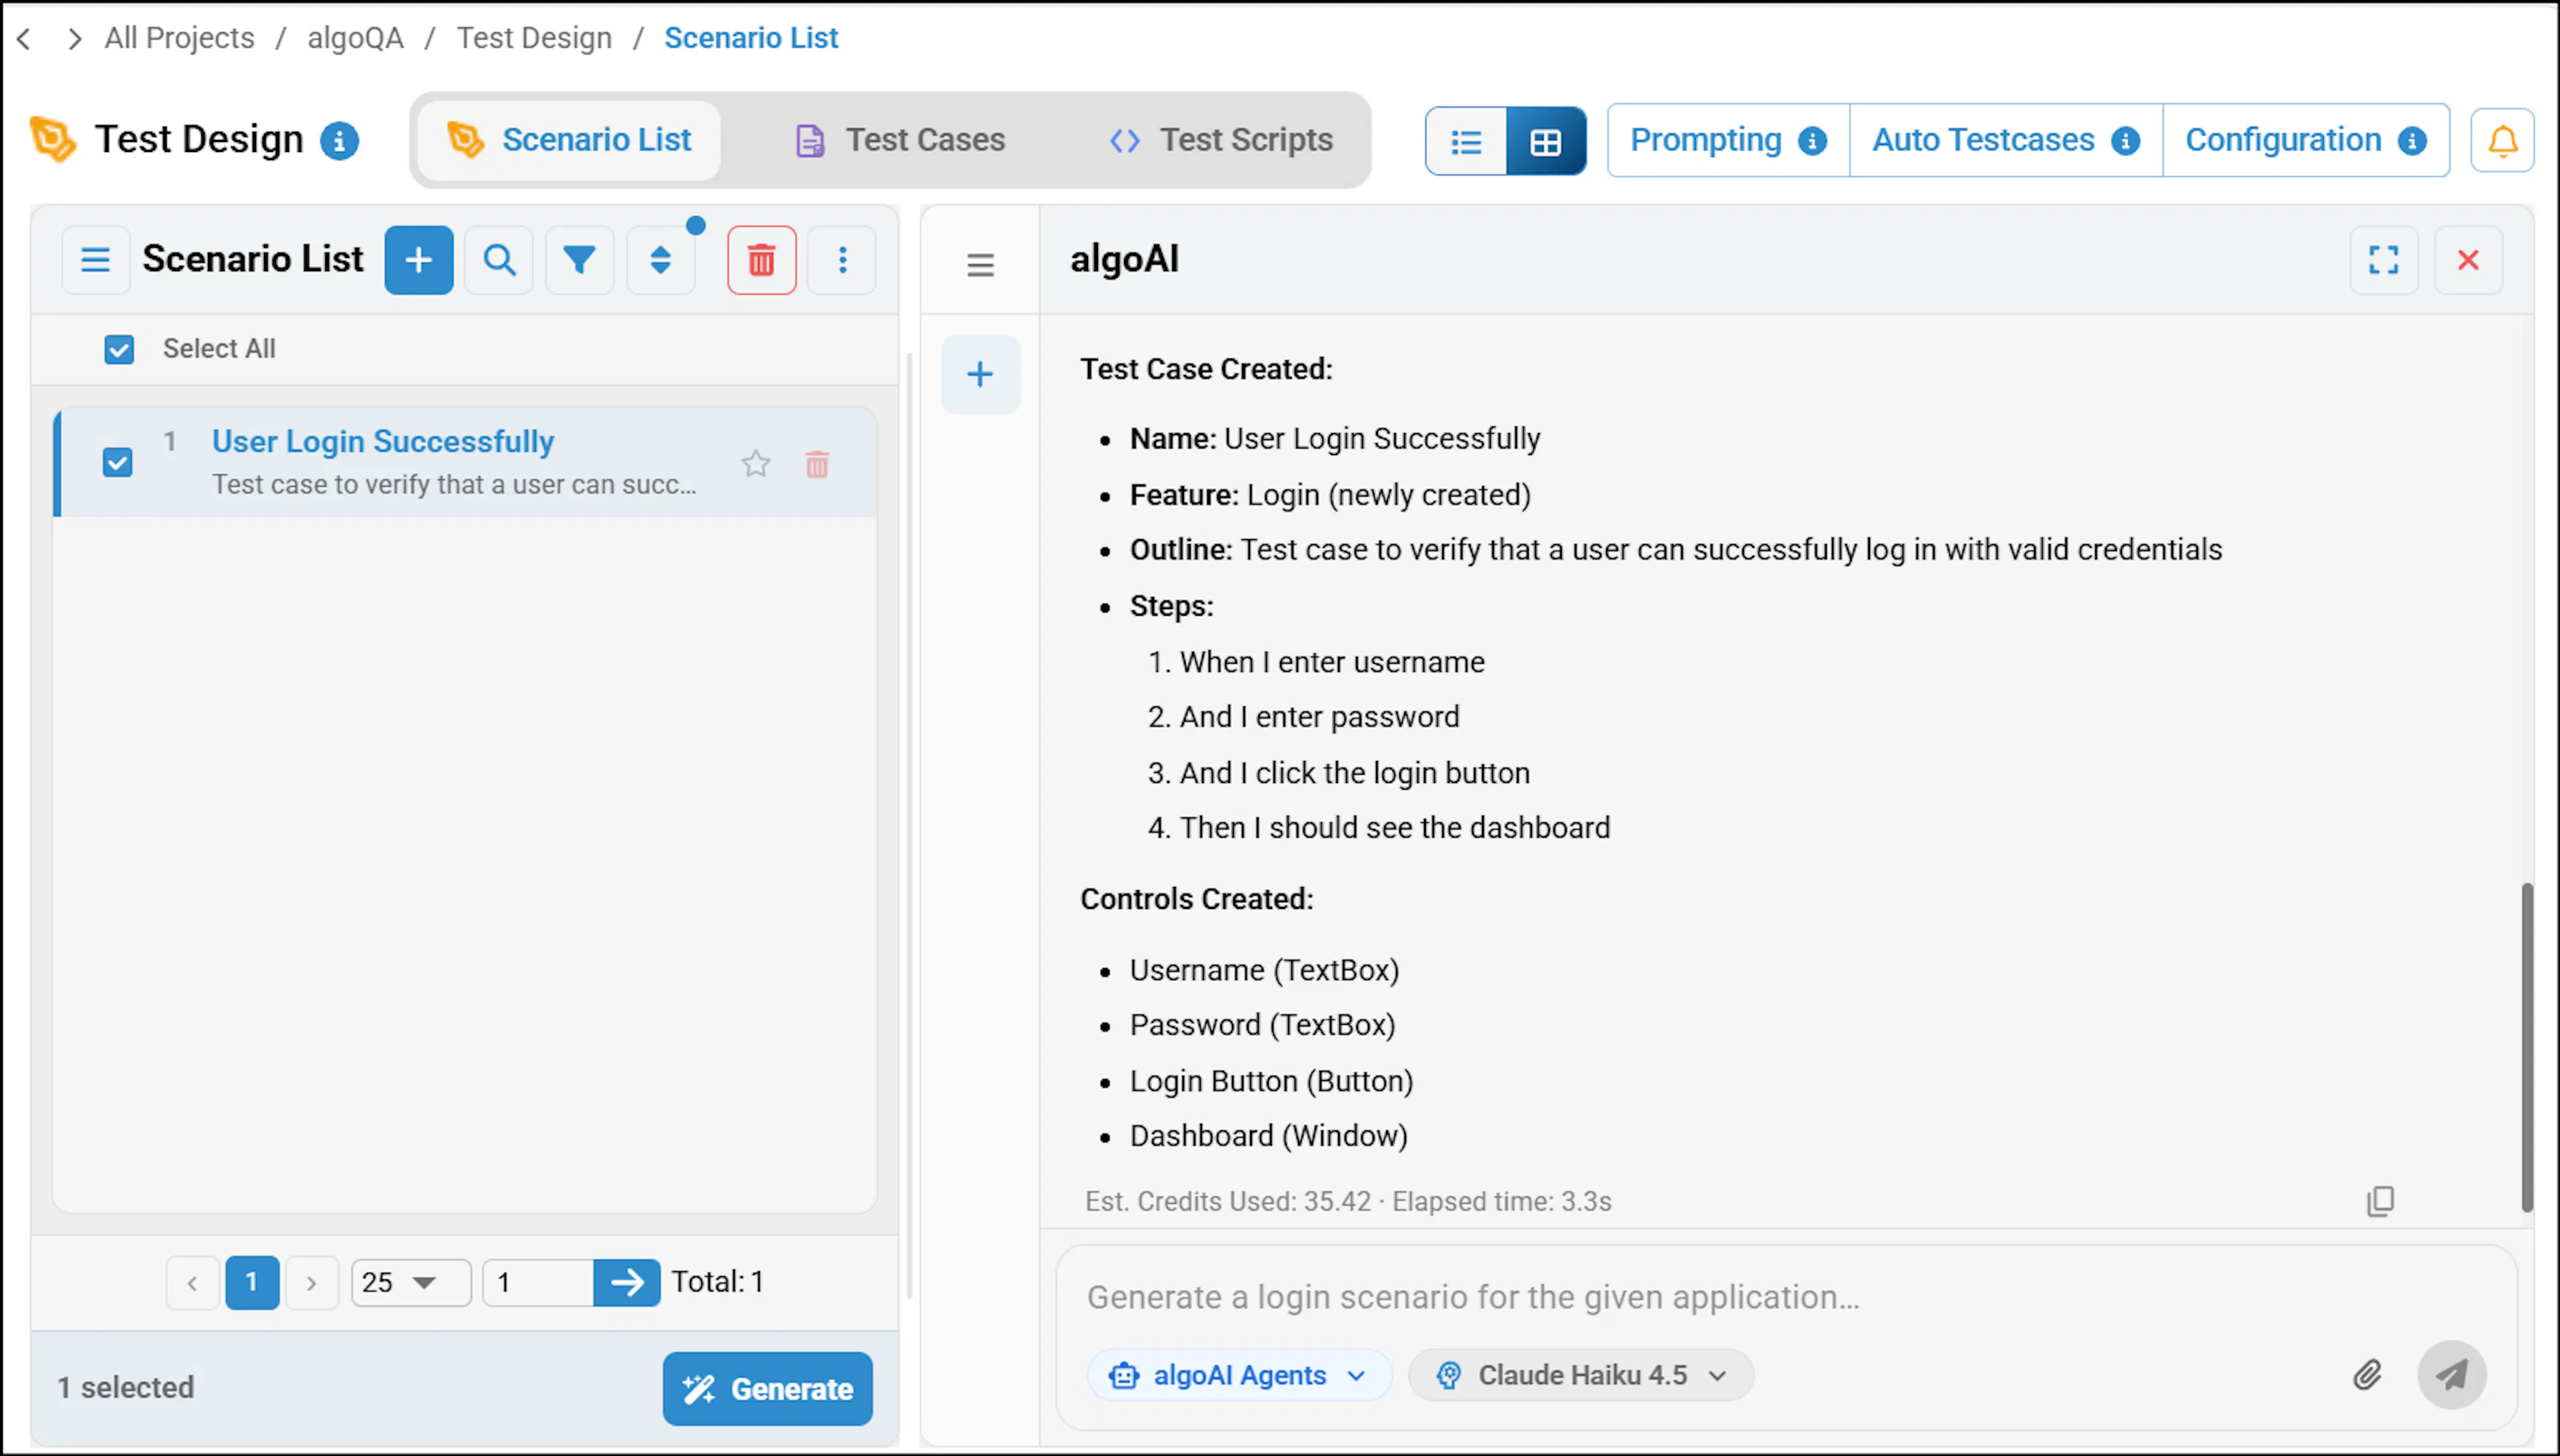Click the add scenario plus button
Image resolution: width=2560 pixels, height=1456 pixels.
click(418, 260)
